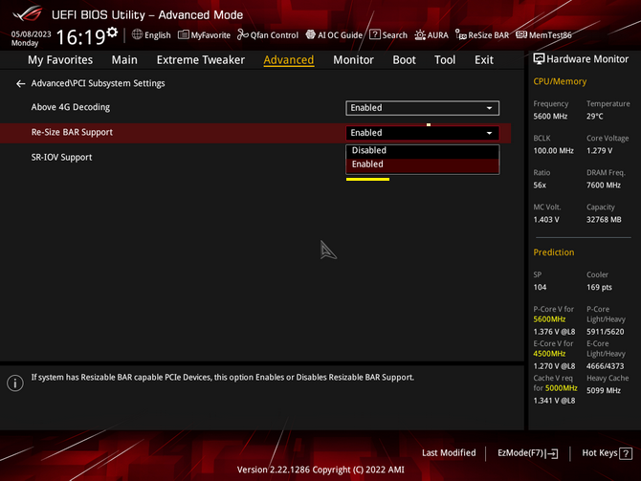Image resolution: width=641 pixels, height=481 pixels.
Task: Click the breadcrumb Advanced\PCI Subsystem Settings
Action: coord(99,83)
